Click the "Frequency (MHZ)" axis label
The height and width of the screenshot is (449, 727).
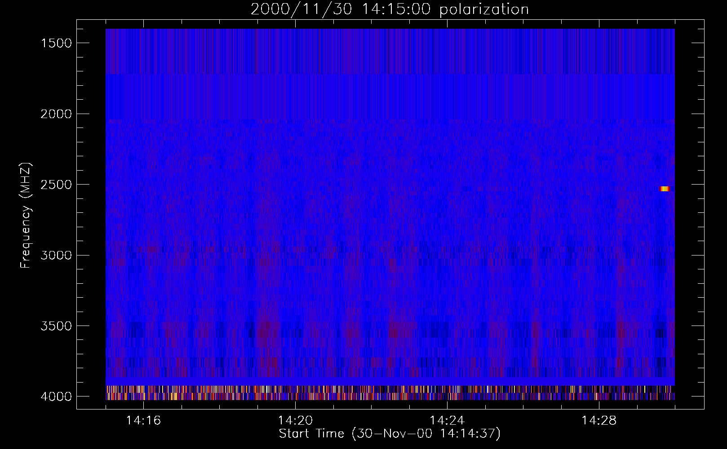pos(26,216)
